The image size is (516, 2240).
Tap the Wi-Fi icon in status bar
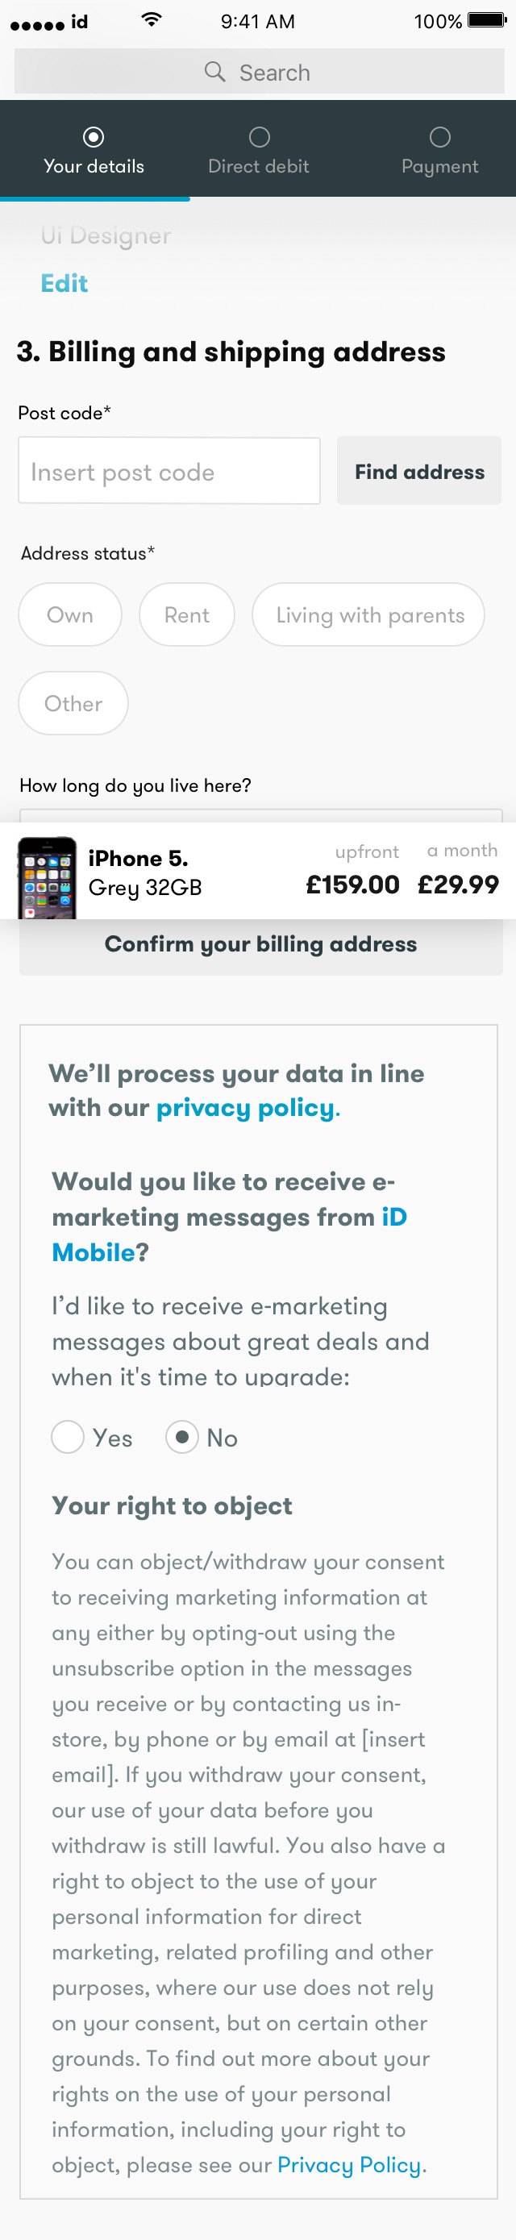(152, 20)
